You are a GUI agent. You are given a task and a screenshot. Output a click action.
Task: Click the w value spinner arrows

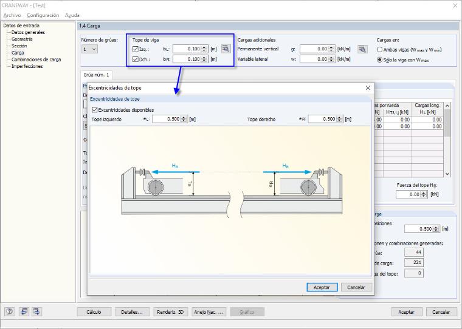click(331, 59)
